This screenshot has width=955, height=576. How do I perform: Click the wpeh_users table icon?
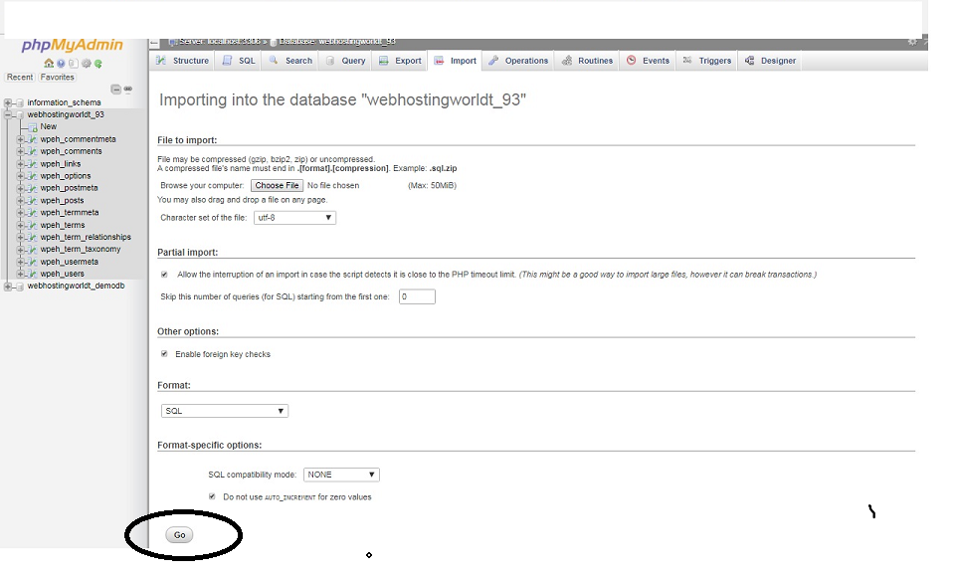click(x=31, y=274)
